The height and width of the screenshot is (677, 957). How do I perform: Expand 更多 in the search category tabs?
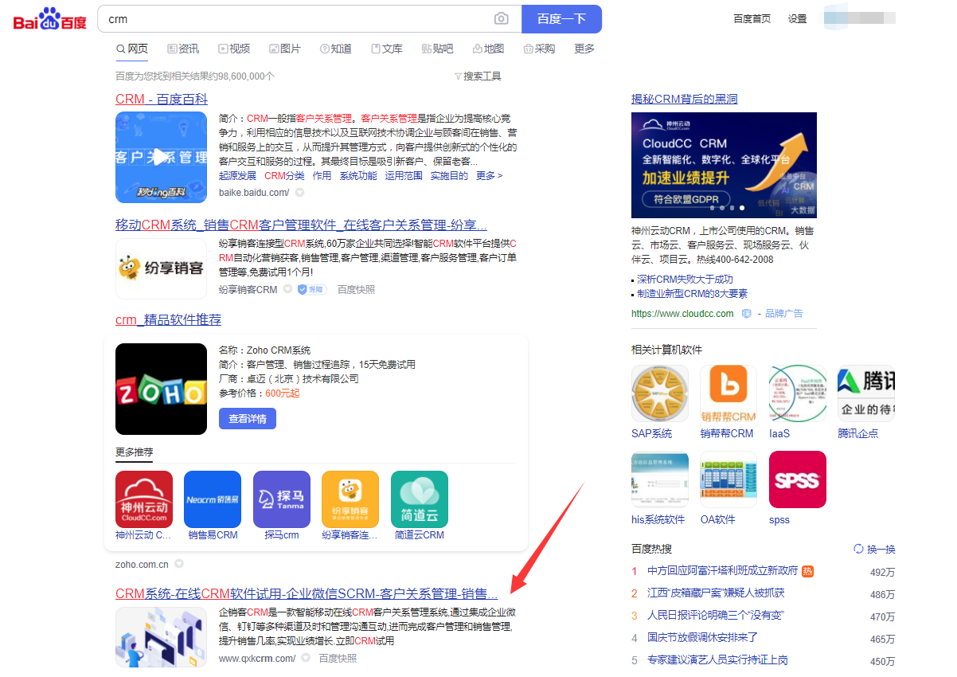(x=584, y=49)
